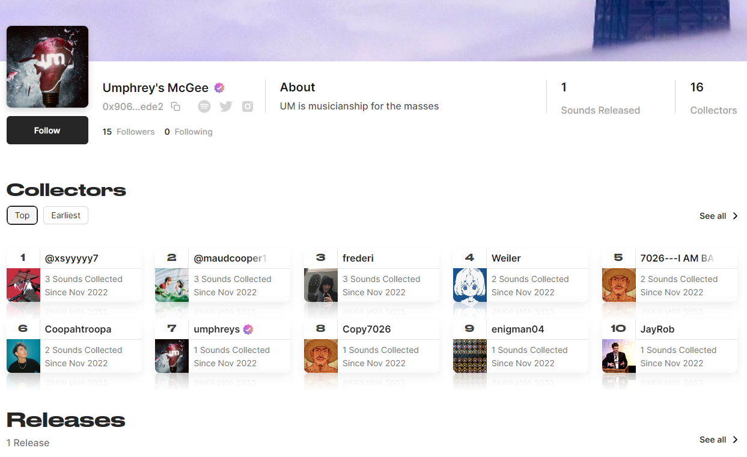Image resolution: width=747 pixels, height=457 pixels.
Task: Click Coopahtroopa avatar thumbnail
Action: coord(23,356)
